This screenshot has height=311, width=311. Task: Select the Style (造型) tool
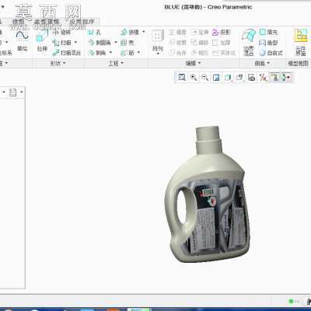tap(268, 43)
